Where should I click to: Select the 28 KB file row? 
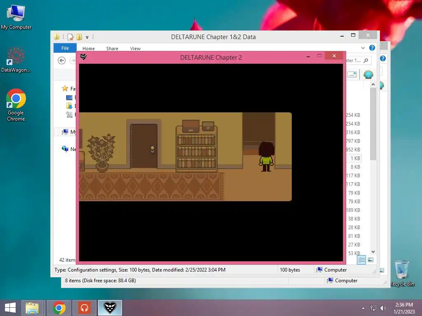(354, 227)
